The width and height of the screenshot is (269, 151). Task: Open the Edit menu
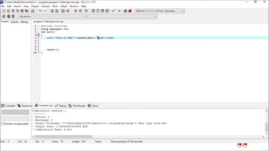9,6
